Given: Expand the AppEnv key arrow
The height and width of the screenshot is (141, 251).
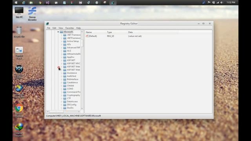Looking at the screenshot, I should 62,57.
